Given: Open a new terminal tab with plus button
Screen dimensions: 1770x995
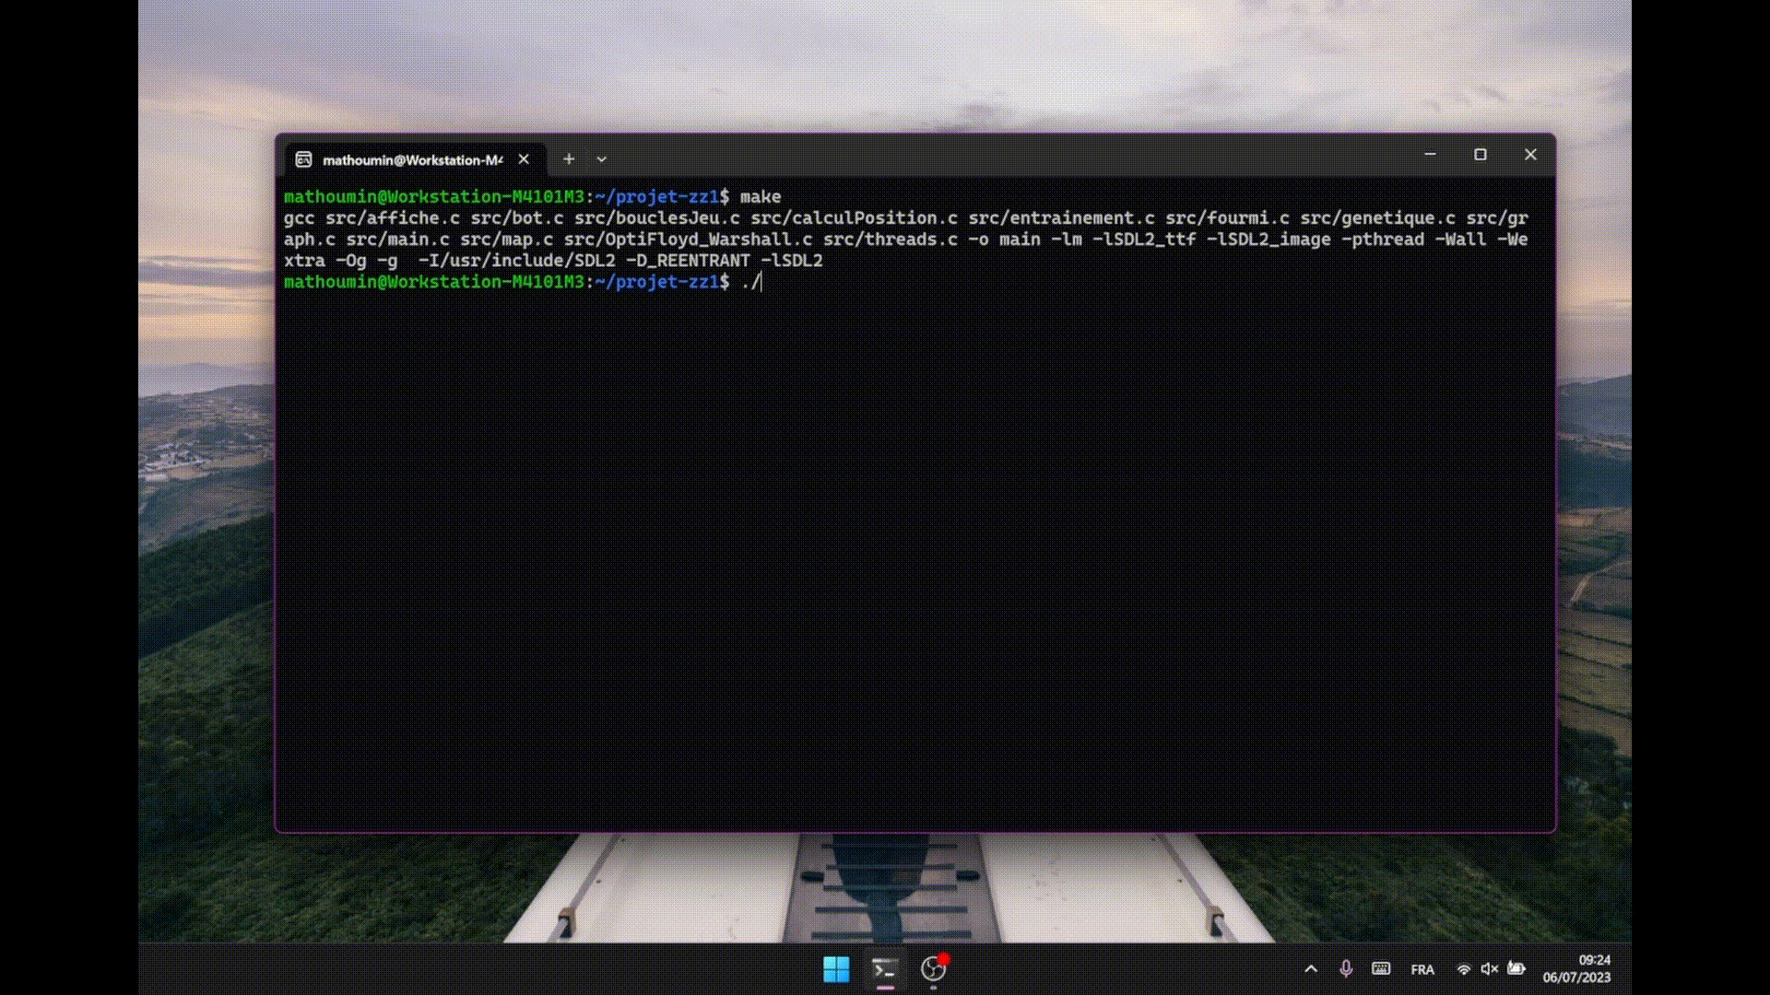Looking at the screenshot, I should pyautogui.click(x=569, y=159).
